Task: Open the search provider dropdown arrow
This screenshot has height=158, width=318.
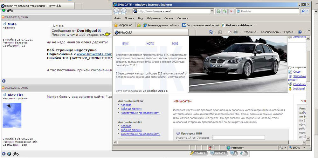Action: coord(308,11)
